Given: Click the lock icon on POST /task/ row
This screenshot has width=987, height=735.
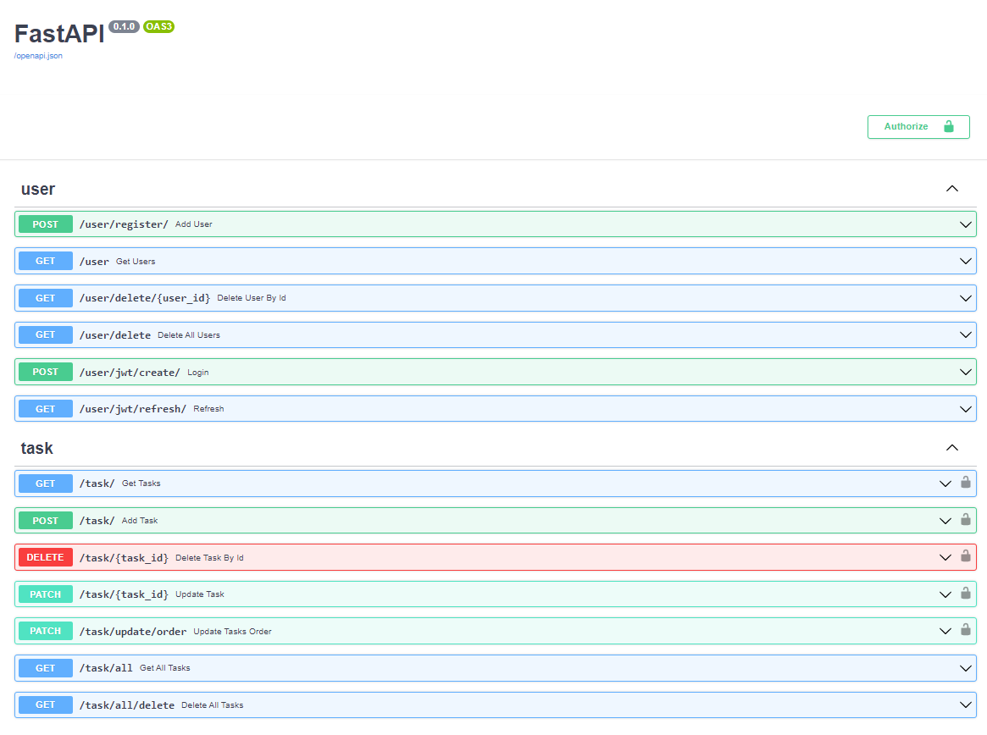Looking at the screenshot, I should pyautogui.click(x=966, y=520).
